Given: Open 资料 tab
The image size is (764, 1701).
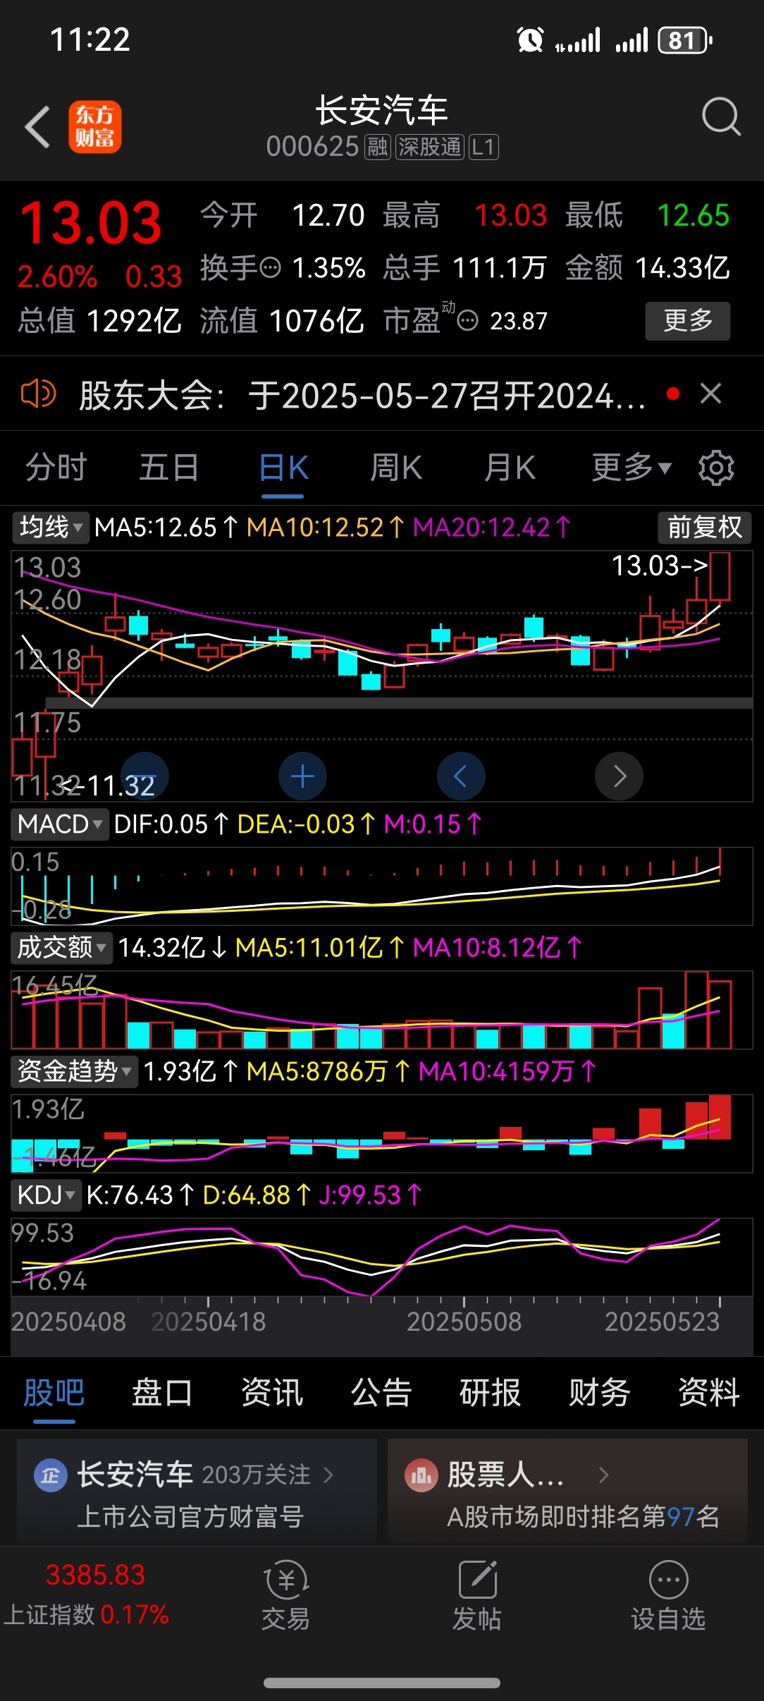Looking at the screenshot, I should click(709, 1393).
